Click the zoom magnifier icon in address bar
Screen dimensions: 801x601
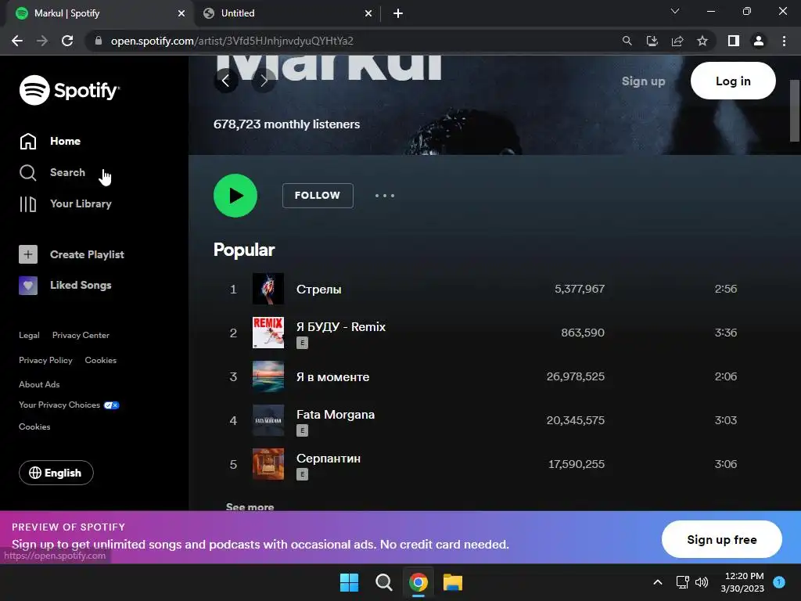coord(627,41)
